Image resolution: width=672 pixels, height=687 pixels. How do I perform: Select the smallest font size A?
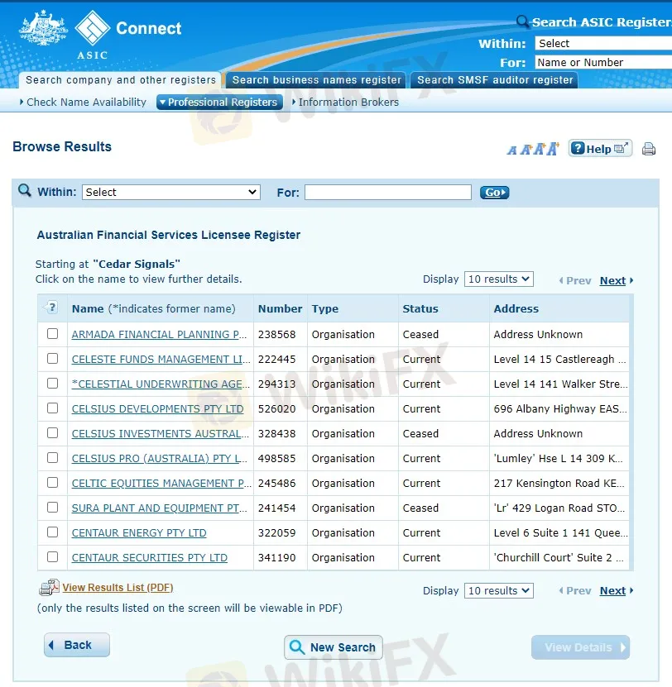click(x=512, y=150)
